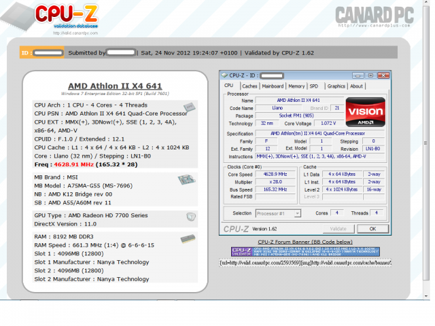The height and width of the screenshot is (326, 435).
Task: Click the page vertical scrollbar
Action: coord(426,143)
